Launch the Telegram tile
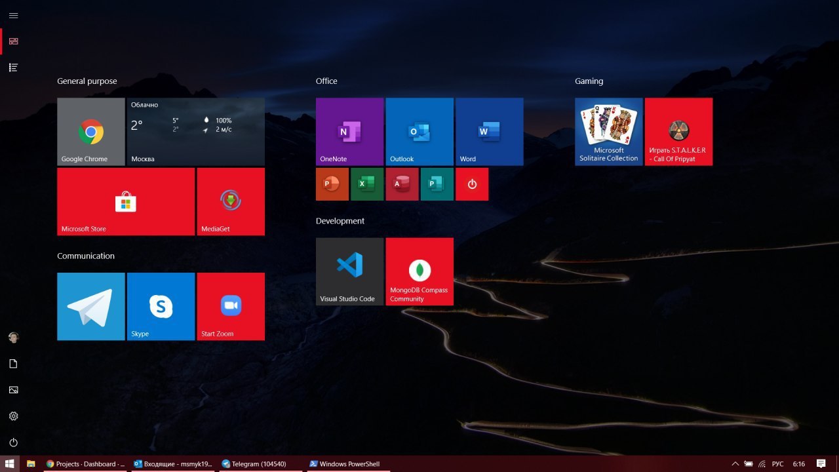The height and width of the screenshot is (472, 839). point(91,307)
